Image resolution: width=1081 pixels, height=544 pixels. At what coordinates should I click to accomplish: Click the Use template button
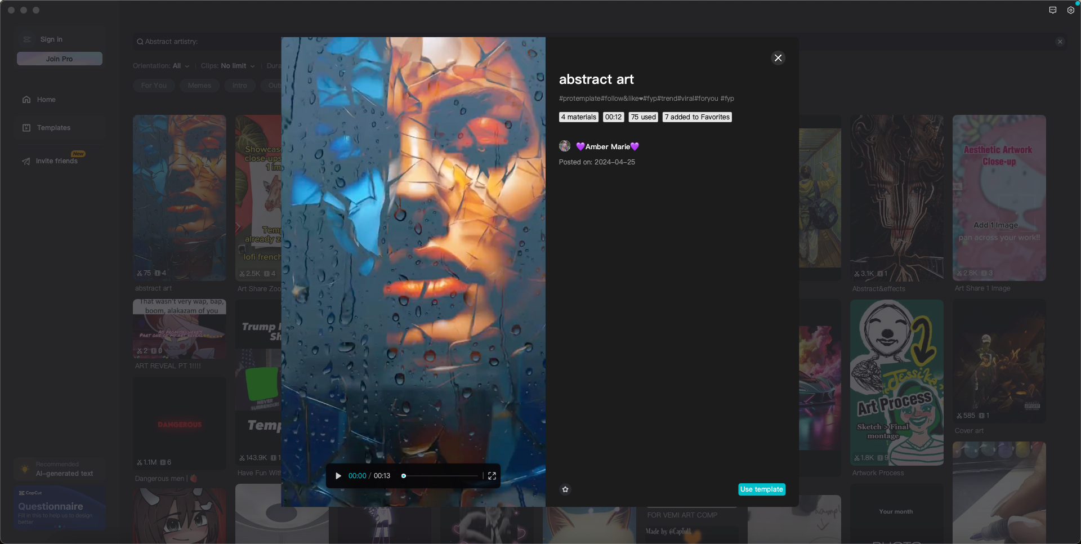coord(762,489)
